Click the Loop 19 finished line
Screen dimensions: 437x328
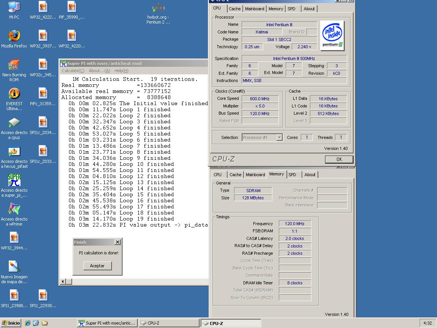coord(121,219)
